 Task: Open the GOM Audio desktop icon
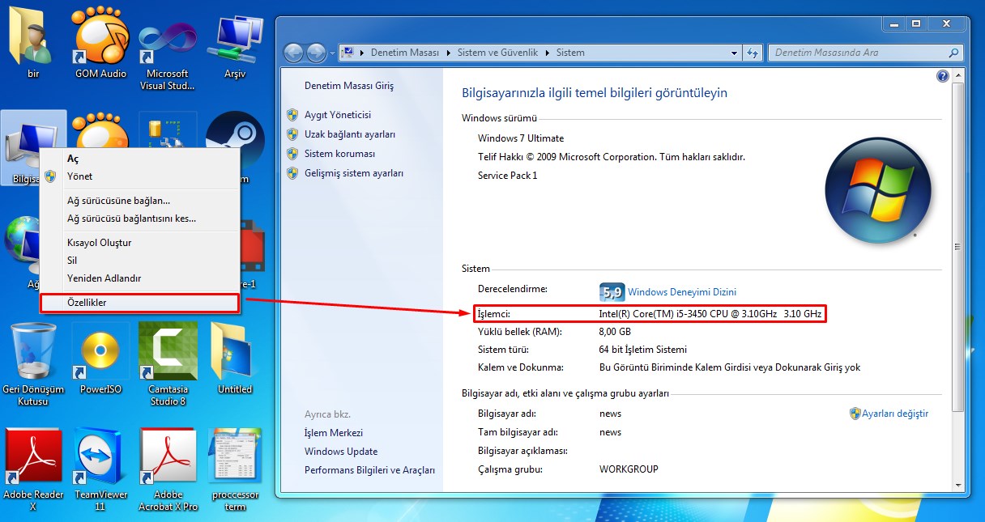pyautogui.click(x=100, y=40)
